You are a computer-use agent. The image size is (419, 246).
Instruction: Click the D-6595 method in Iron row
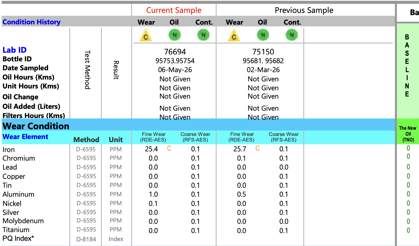[x=86, y=150]
